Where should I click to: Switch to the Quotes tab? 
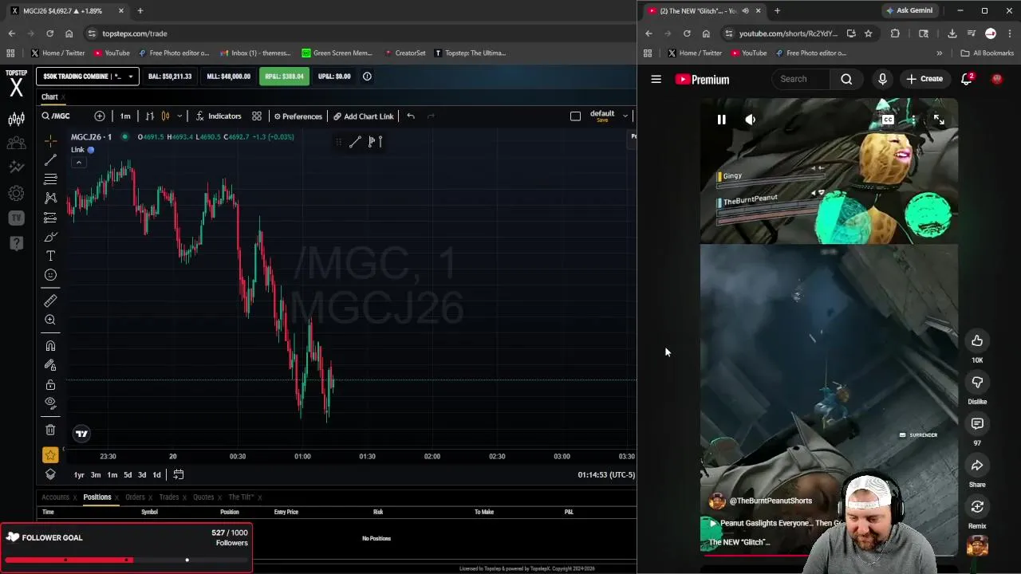tap(203, 497)
